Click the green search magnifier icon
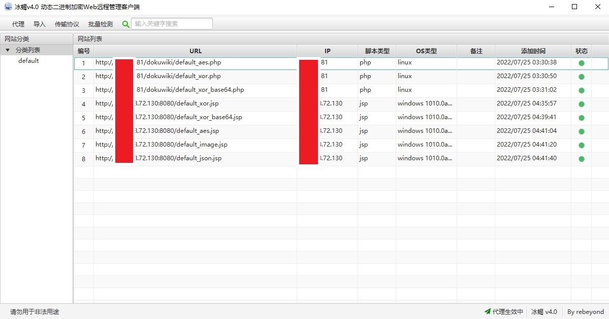The height and width of the screenshot is (319, 609). point(125,24)
